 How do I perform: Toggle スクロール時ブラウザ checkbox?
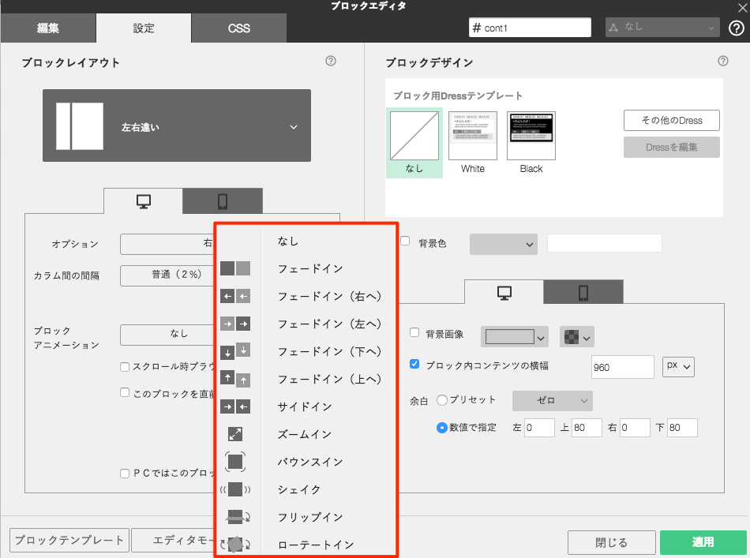click(x=125, y=367)
